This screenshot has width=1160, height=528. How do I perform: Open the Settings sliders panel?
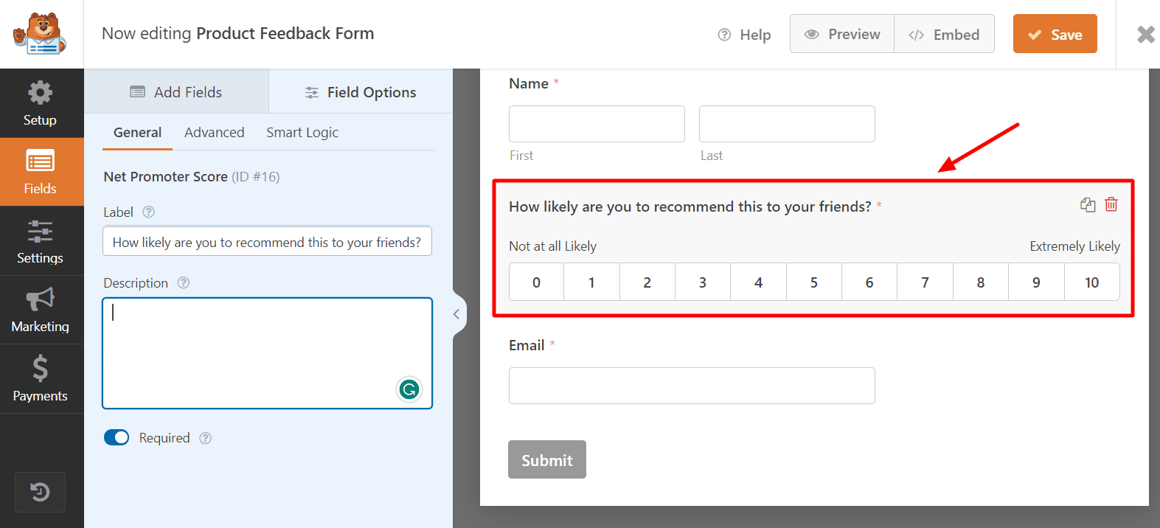[x=41, y=241]
